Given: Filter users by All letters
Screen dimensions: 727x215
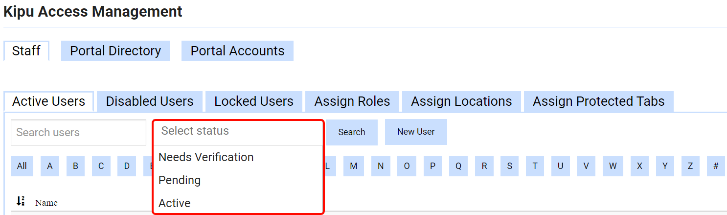Looking at the screenshot, I should pyautogui.click(x=22, y=166).
